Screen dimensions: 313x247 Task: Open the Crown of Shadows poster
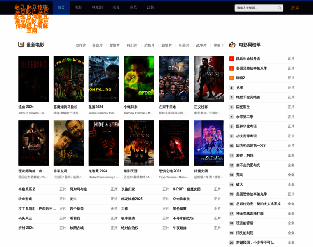click(139, 143)
